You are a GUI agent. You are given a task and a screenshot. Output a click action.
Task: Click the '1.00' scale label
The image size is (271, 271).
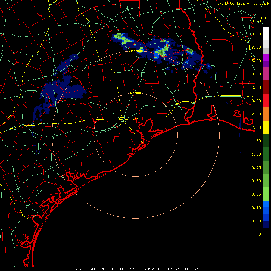256,154
